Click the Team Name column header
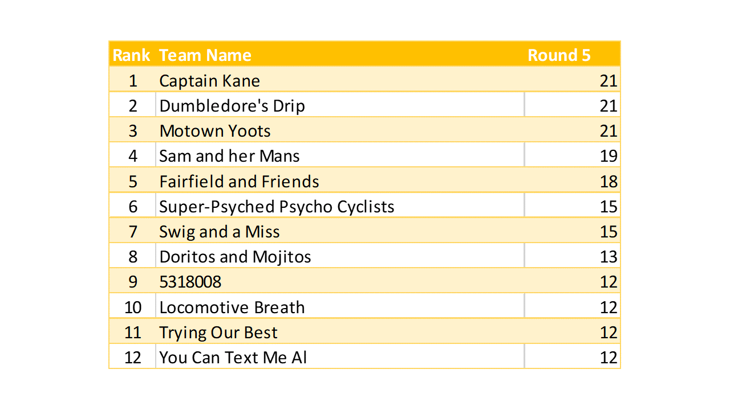Viewport: 730px width, 410px height. click(205, 55)
